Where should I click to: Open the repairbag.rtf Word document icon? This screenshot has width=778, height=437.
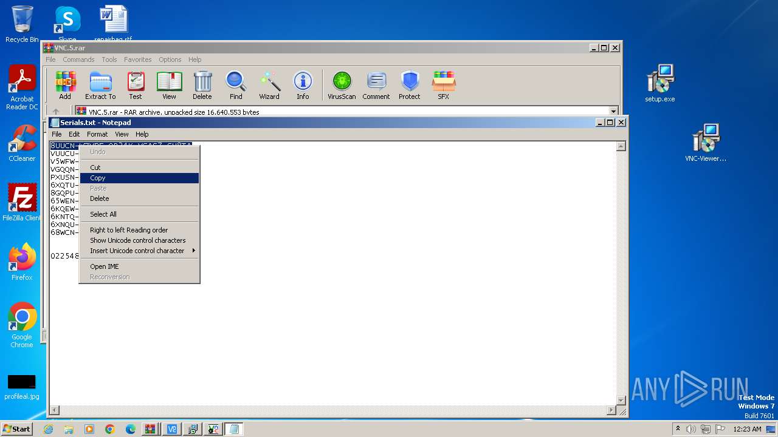pyautogui.click(x=113, y=23)
